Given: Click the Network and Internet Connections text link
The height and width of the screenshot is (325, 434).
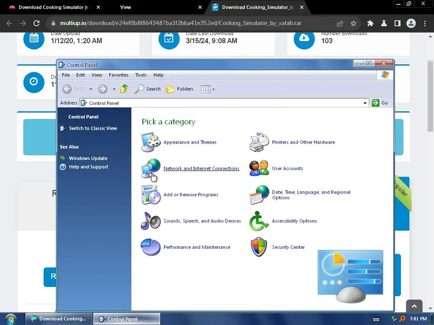Looking at the screenshot, I should point(201,168).
